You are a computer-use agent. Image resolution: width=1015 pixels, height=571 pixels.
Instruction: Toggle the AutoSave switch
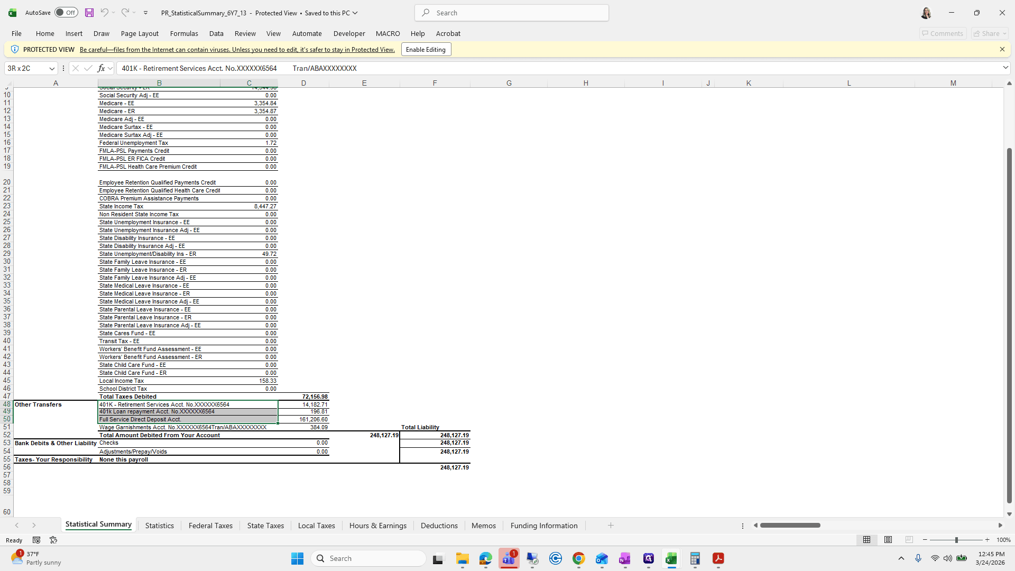point(66,13)
